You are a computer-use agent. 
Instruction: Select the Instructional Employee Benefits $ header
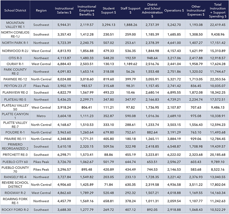pos(87,10)
